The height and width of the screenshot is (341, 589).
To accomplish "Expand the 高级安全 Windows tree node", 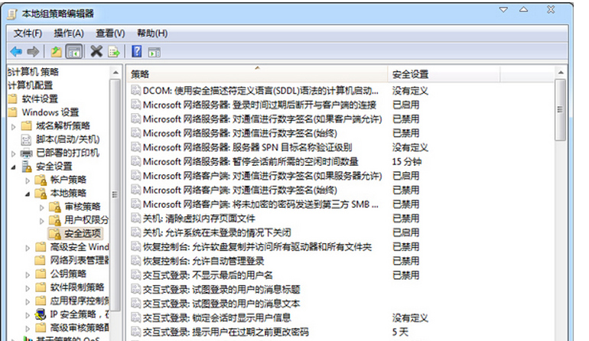I will pos(28,248).
